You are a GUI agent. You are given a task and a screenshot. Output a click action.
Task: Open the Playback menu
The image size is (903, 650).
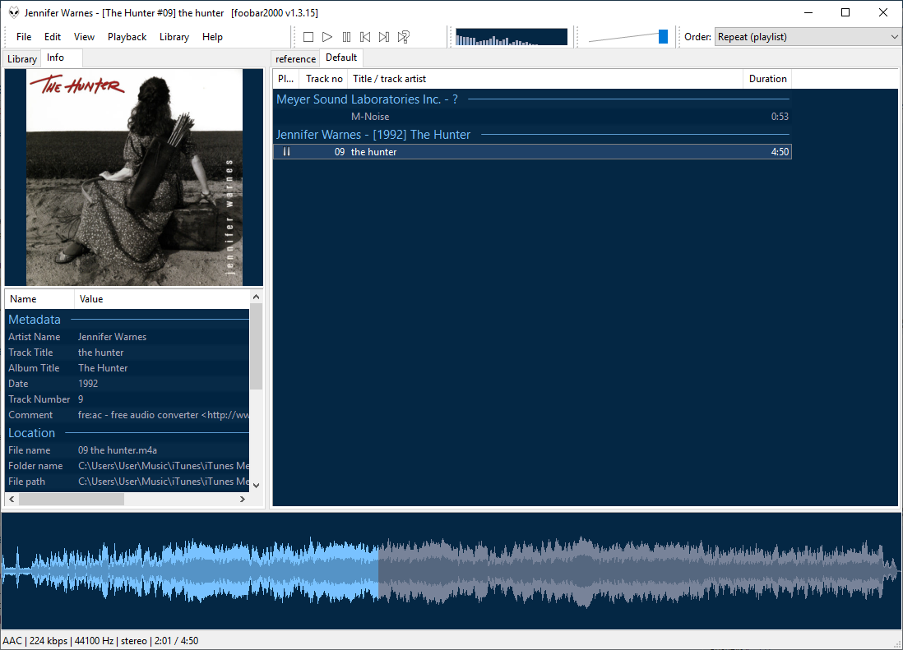click(127, 37)
